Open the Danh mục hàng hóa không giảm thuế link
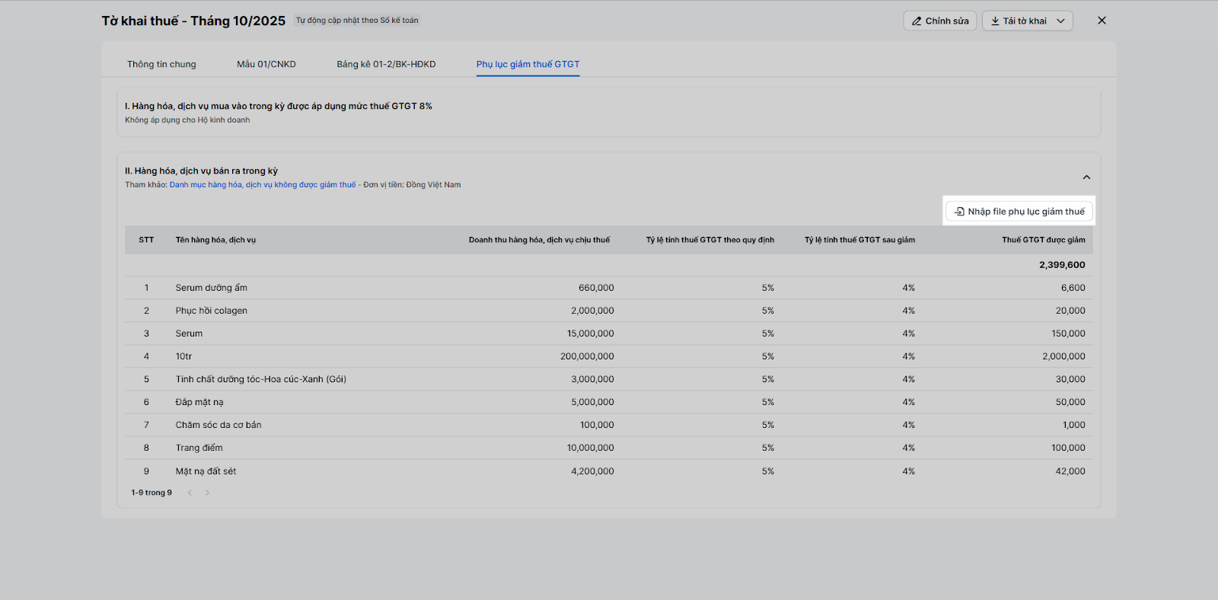The width and height of the screenshot is (1218, 600). [263, 185]
